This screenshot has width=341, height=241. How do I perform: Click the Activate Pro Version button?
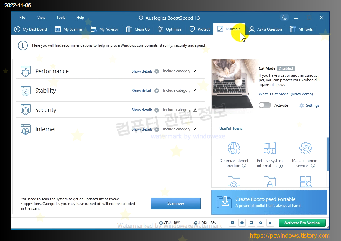click(x=302, y=223)
